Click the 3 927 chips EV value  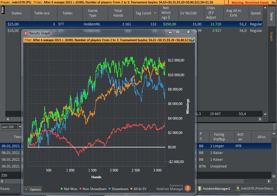tap(217, 30)
